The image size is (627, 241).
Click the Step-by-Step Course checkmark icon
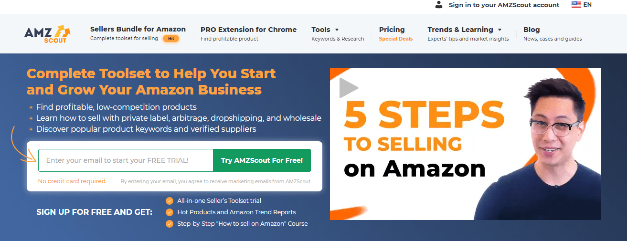(169, 224)
